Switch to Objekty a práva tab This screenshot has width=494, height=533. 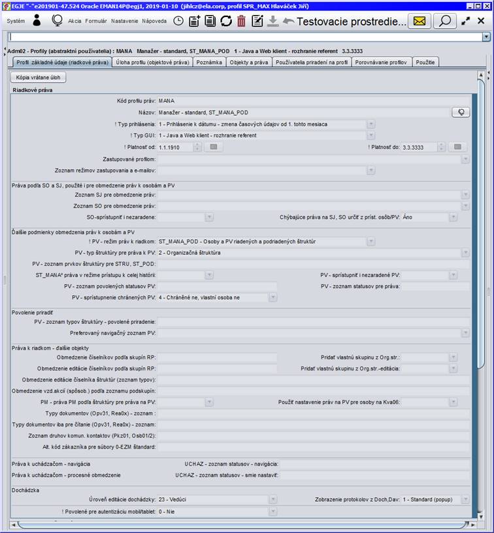(x=249, y=62)
